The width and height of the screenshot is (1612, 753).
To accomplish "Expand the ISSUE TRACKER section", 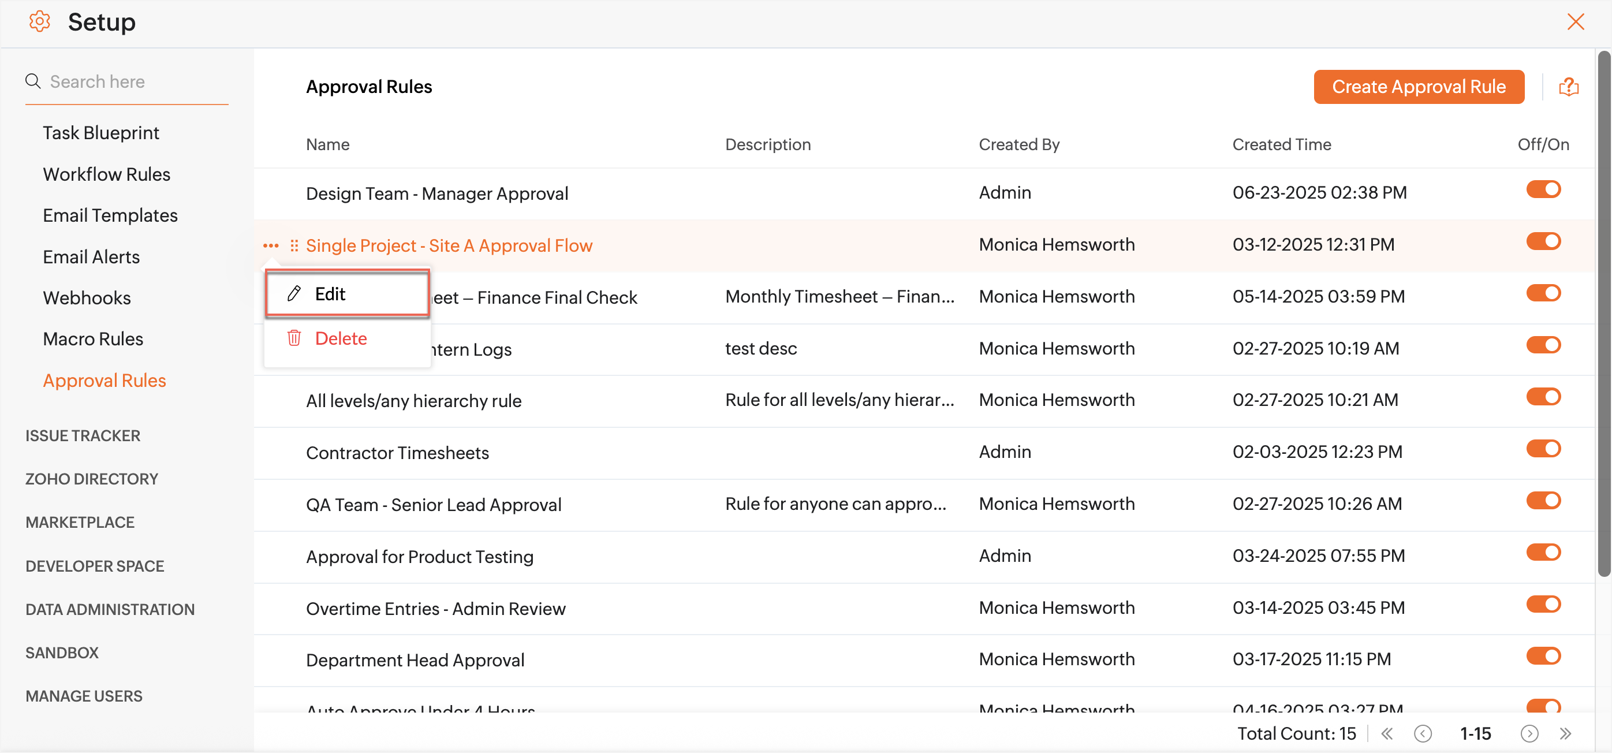I will (83, 435).
